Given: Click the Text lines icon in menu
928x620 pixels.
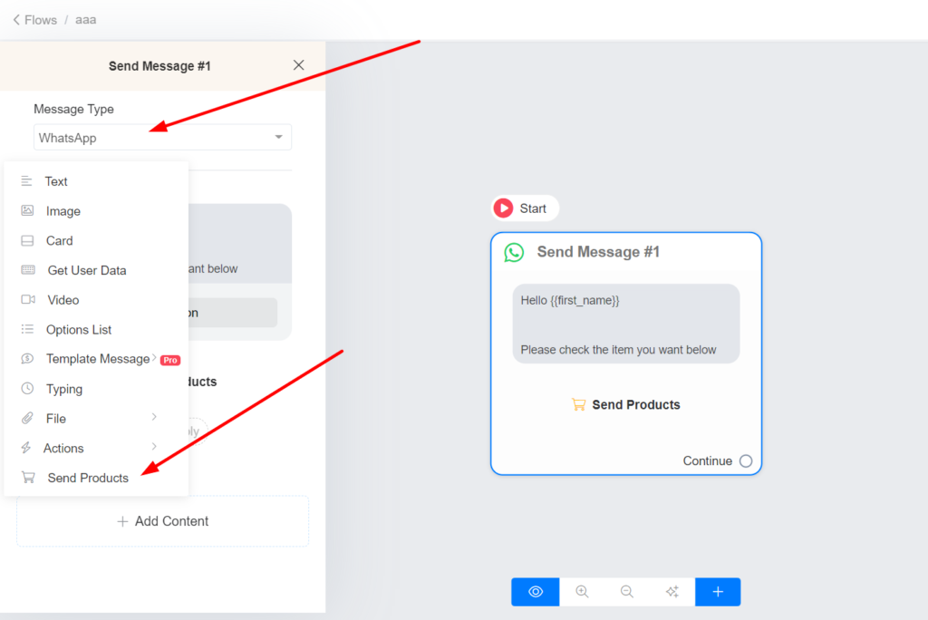Looking at the screenshot, I should [26, 181].
